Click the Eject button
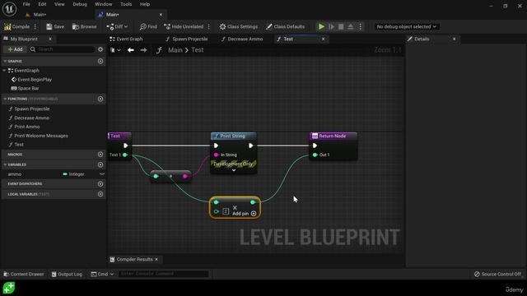The image size is (527, 296). 351,26
